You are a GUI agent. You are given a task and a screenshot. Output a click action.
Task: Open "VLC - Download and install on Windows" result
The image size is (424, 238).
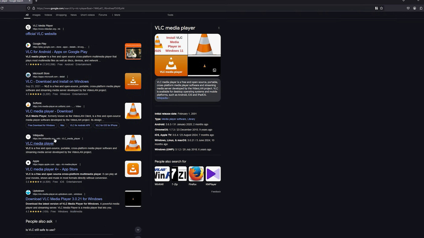tap(57, 82)
